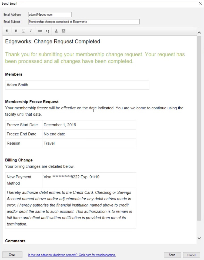
Task: Cancel the Send Email dialog
Action: (191, 255)
